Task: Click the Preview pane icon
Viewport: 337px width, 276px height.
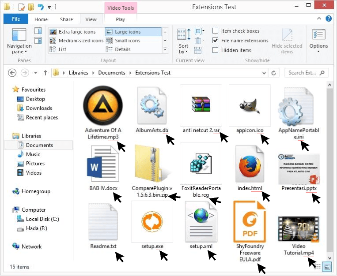Action: click(38, 31)
